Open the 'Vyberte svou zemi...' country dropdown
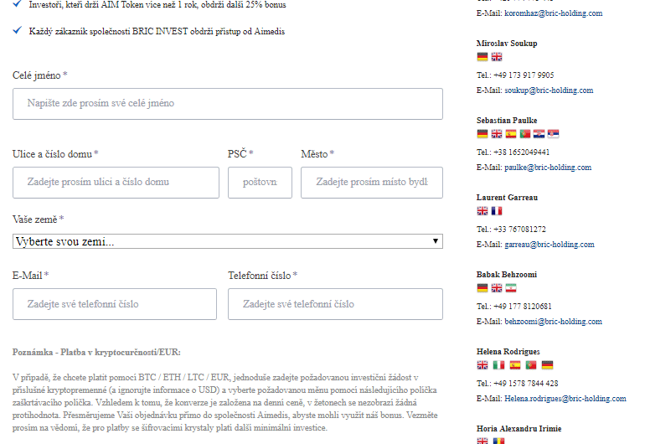This screenshot has height=444, width=645. coord(228,241)
